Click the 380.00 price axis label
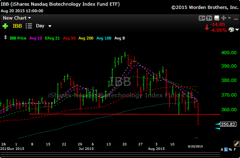240x158 pixels. 229,80
